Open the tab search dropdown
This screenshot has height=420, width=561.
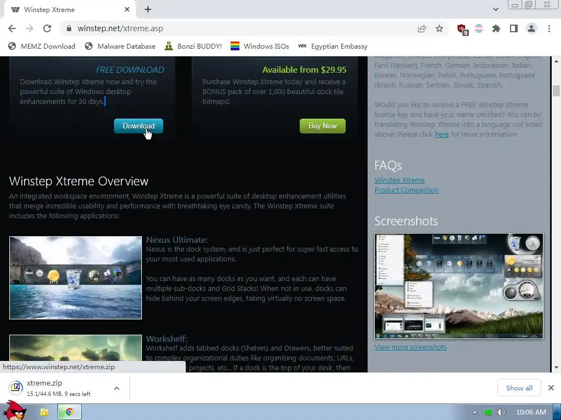point(495,9)
